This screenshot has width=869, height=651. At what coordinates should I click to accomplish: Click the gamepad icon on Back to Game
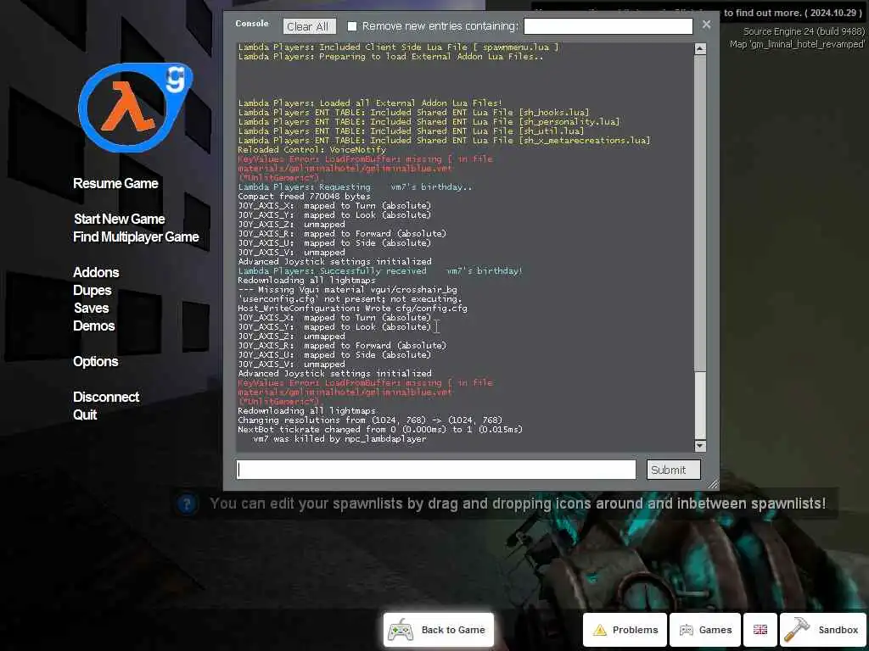click(401, 630)
